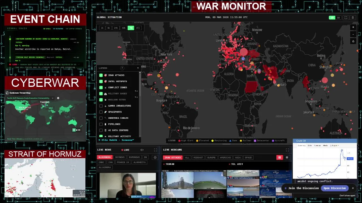This screenshot has height=203, width=362.
Task: Expand the Live News panel to fullscreen
Action: [x=155, y=150]
